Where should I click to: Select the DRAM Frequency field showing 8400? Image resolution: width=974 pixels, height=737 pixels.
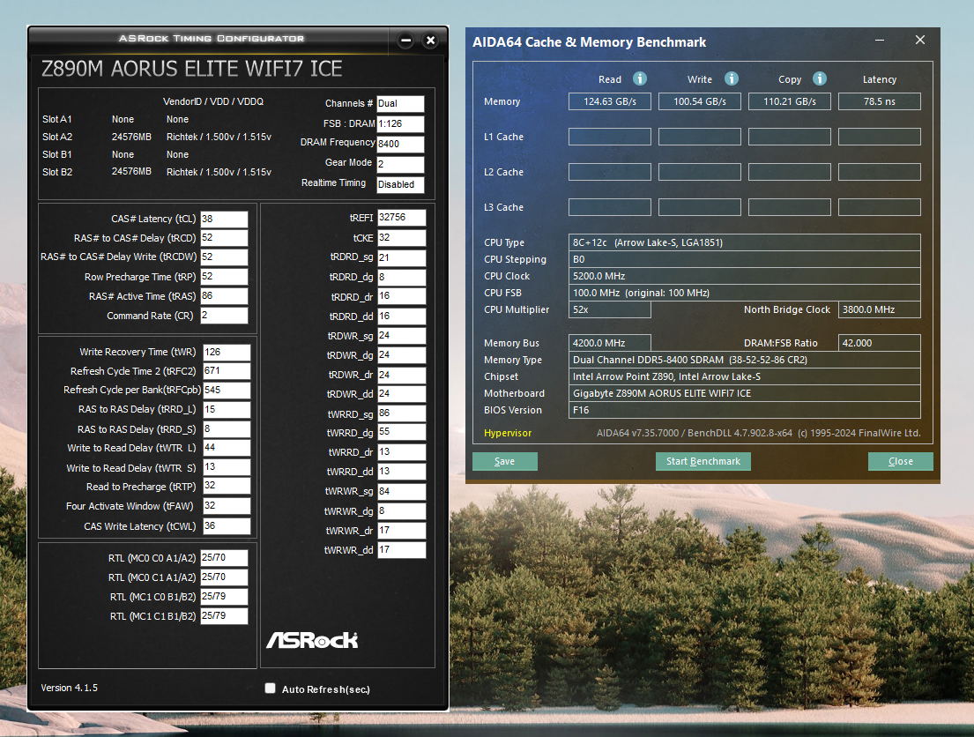(x=400, y=145)
